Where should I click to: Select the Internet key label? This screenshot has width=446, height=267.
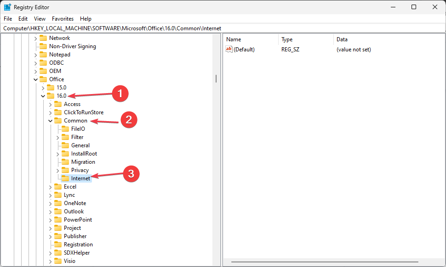tap(81, 178)
